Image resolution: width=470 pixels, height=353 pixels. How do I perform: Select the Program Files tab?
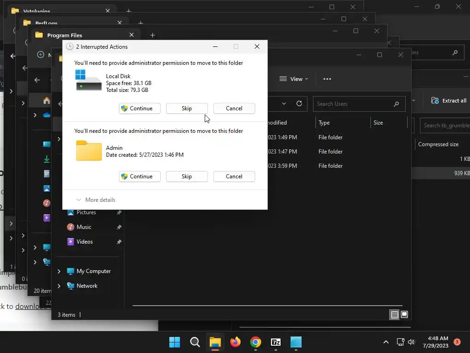coord(64,35)
